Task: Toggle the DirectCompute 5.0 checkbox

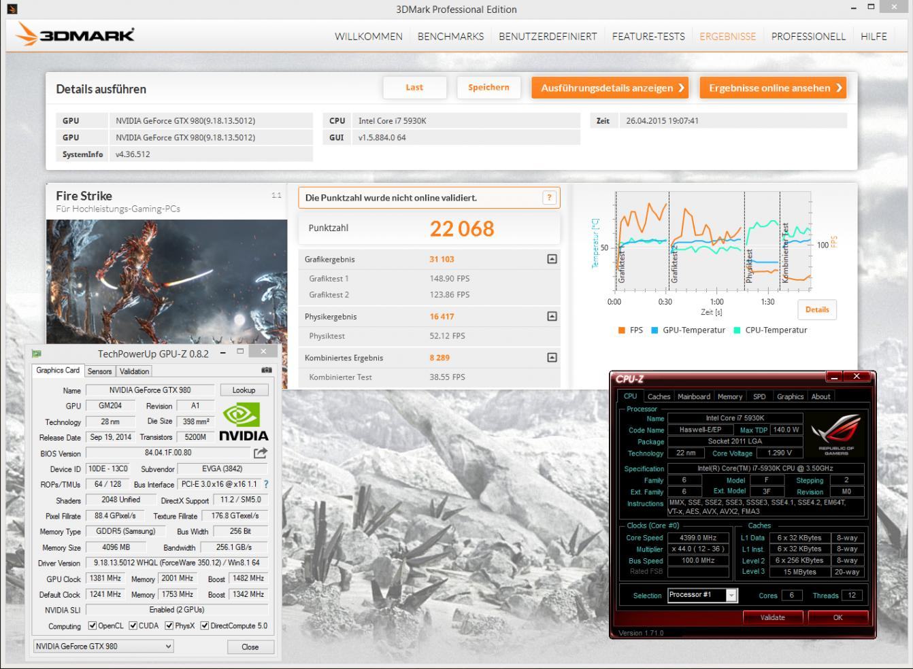Action: (x=204, y=625)
